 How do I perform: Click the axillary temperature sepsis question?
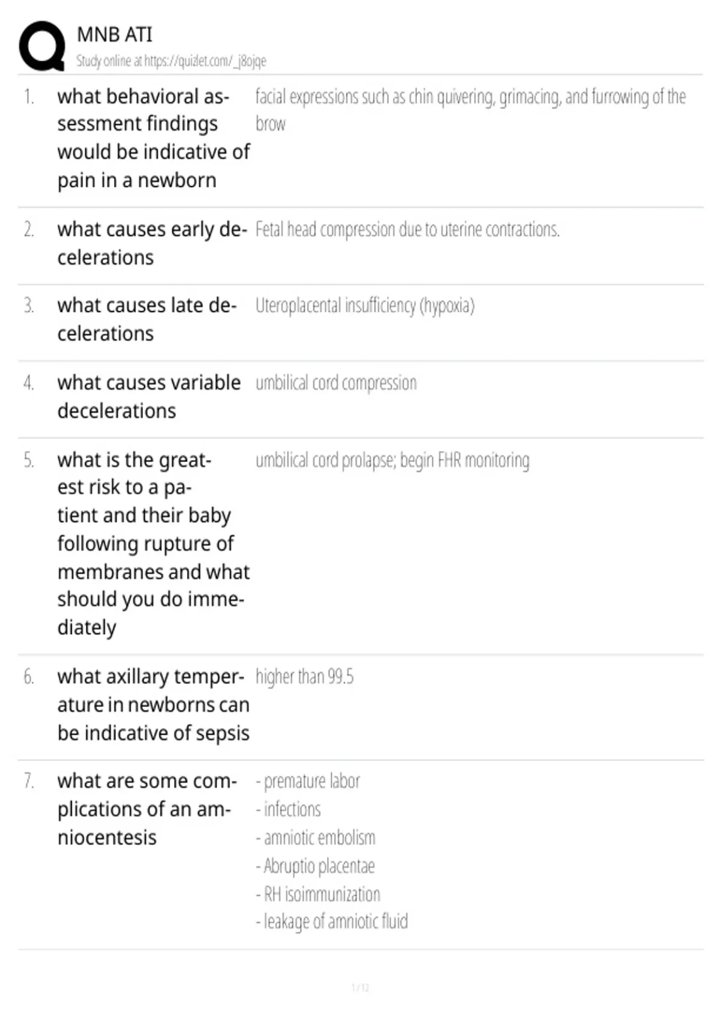tap(154, 704)
